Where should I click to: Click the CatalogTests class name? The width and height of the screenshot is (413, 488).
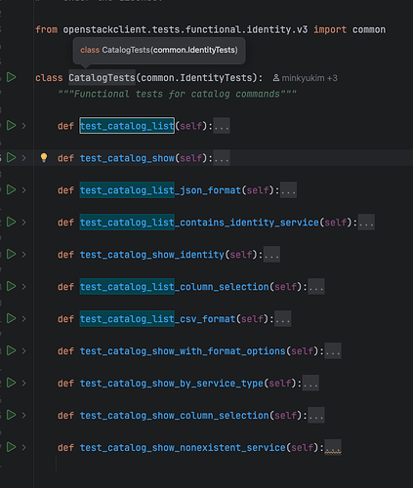[x=102, y=78]
